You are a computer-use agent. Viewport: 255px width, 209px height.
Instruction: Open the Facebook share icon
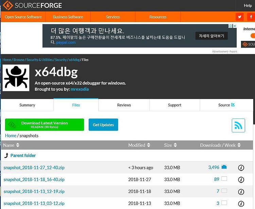[251, 17]
